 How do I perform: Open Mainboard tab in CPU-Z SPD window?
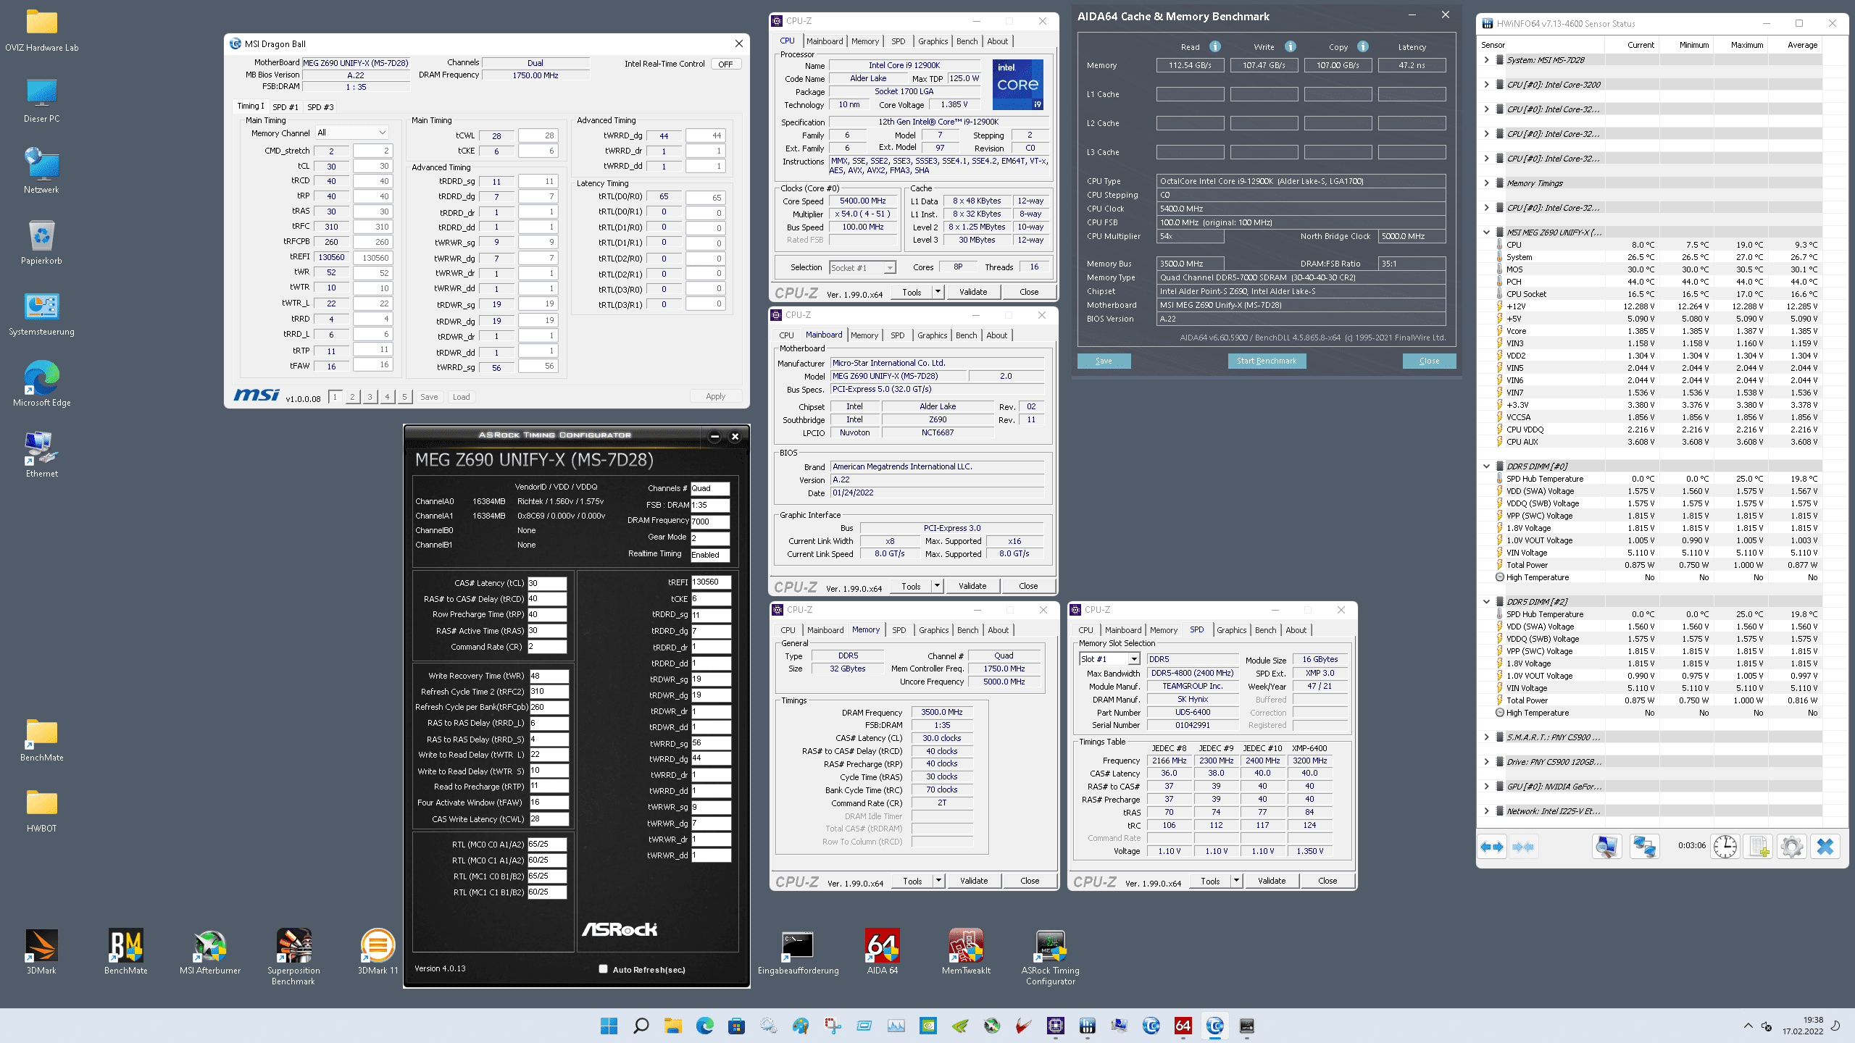point(1123,630)
